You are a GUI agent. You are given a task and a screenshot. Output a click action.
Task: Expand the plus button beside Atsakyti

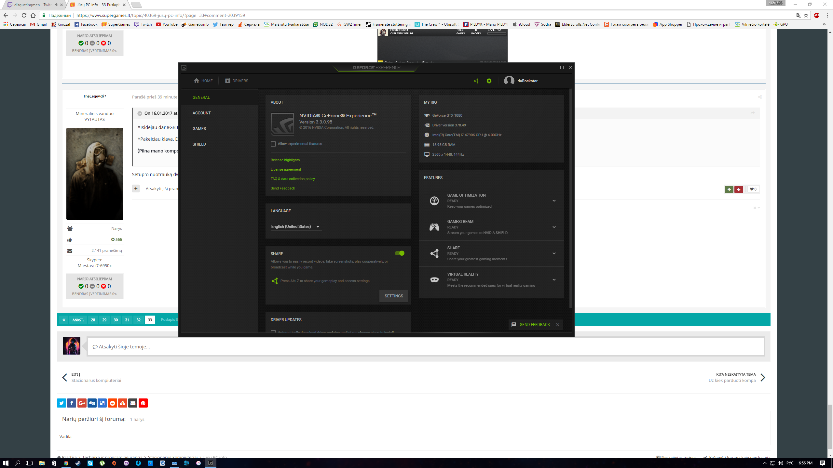pos(136,188)
